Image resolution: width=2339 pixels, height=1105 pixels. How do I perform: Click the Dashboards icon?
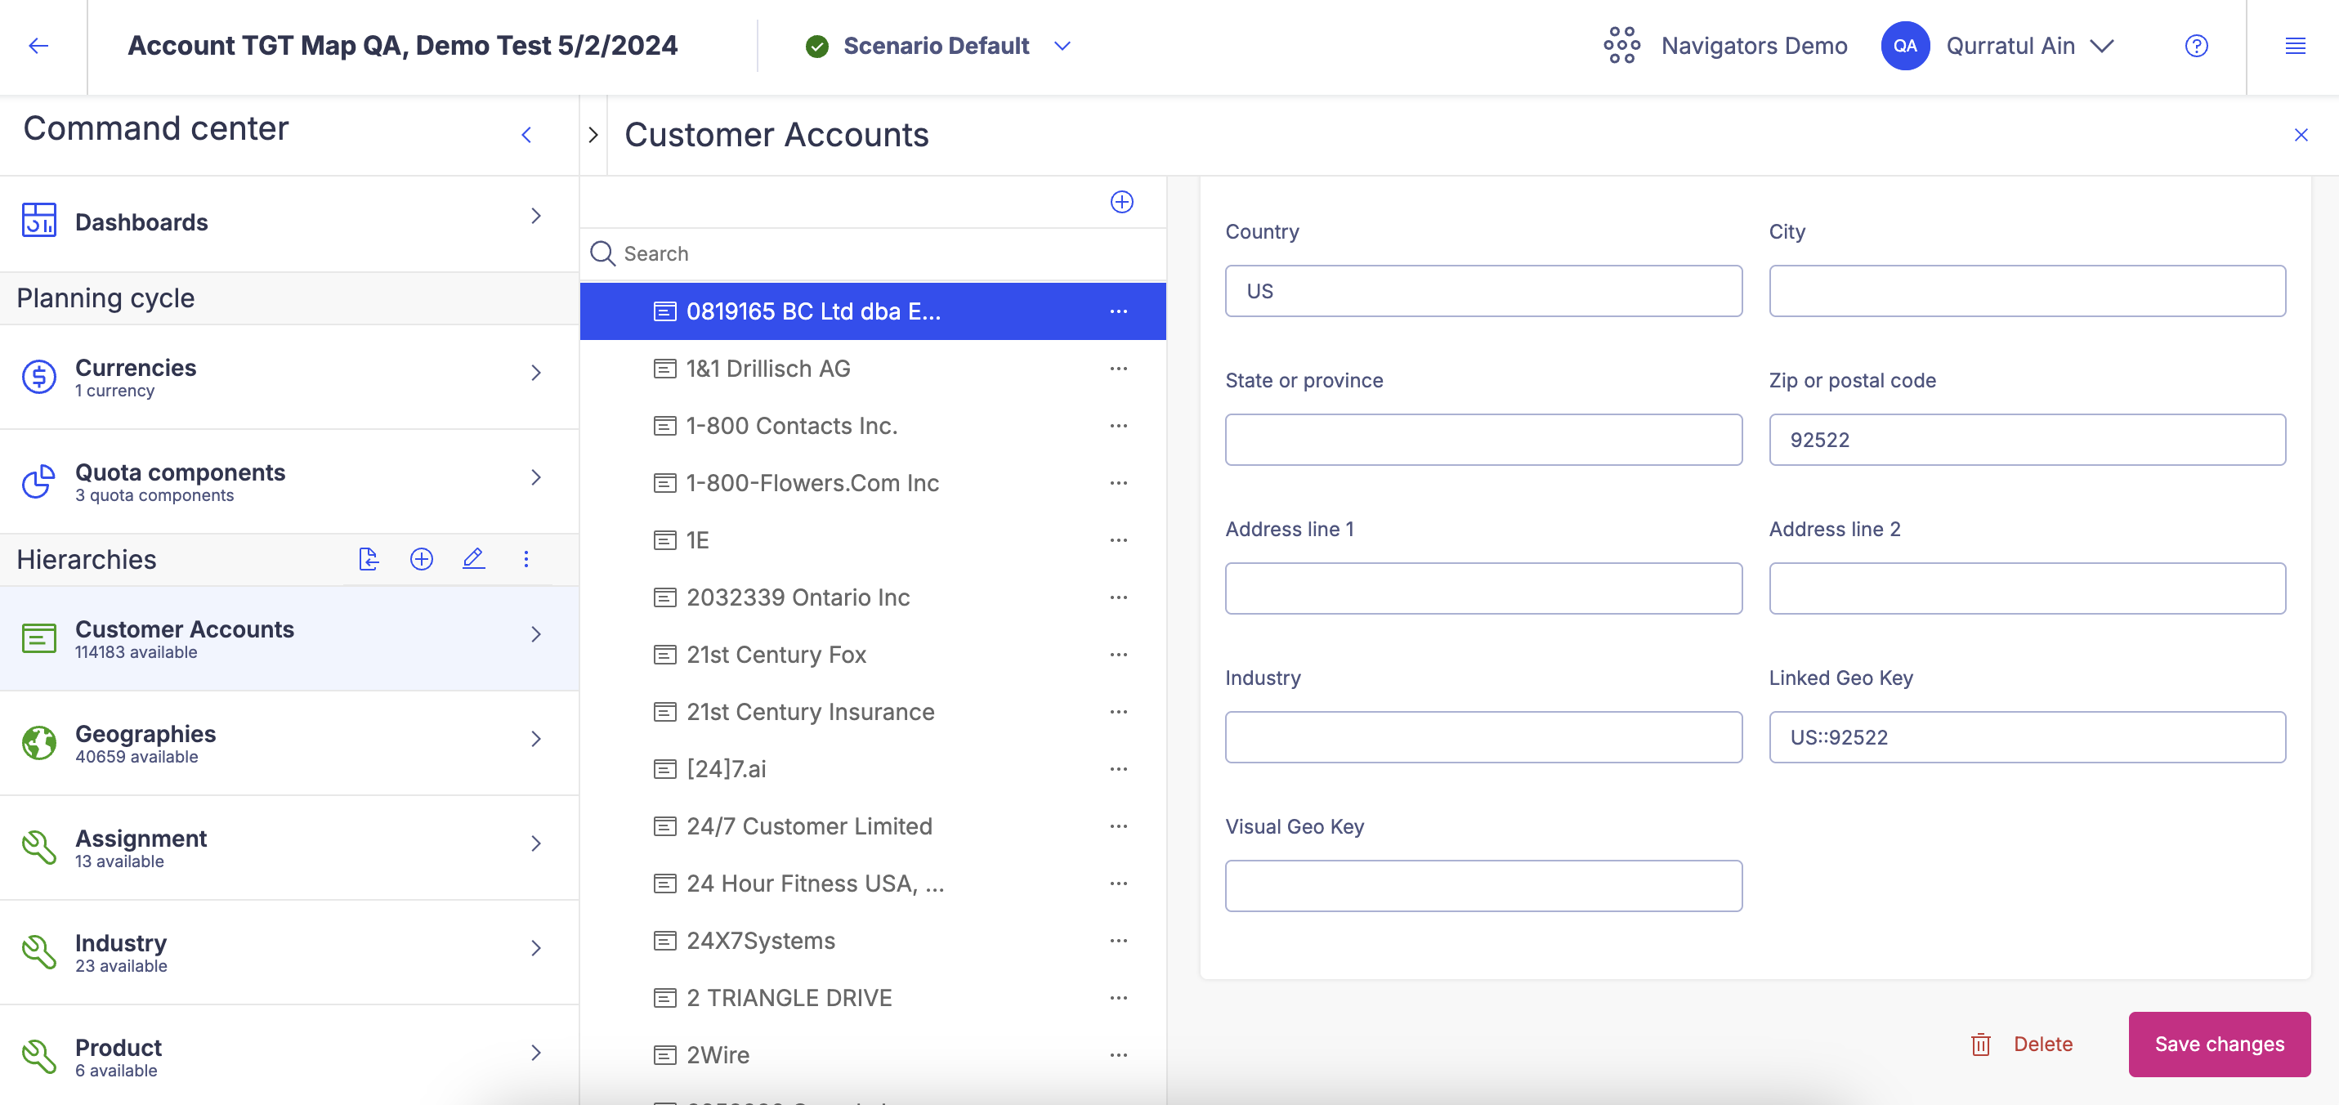39,221
